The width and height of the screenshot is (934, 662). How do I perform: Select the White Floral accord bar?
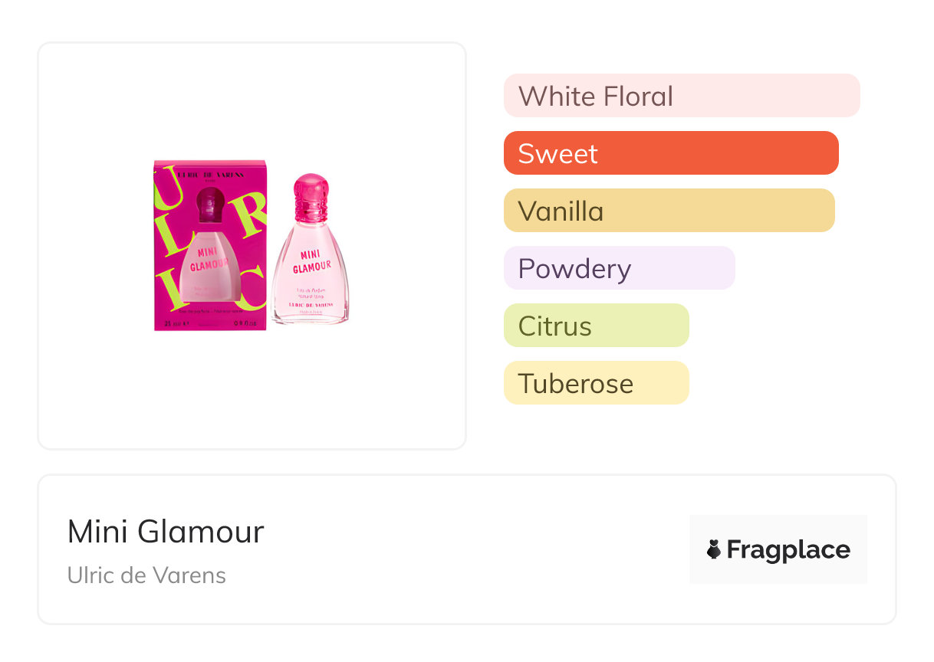pos(681,96)
